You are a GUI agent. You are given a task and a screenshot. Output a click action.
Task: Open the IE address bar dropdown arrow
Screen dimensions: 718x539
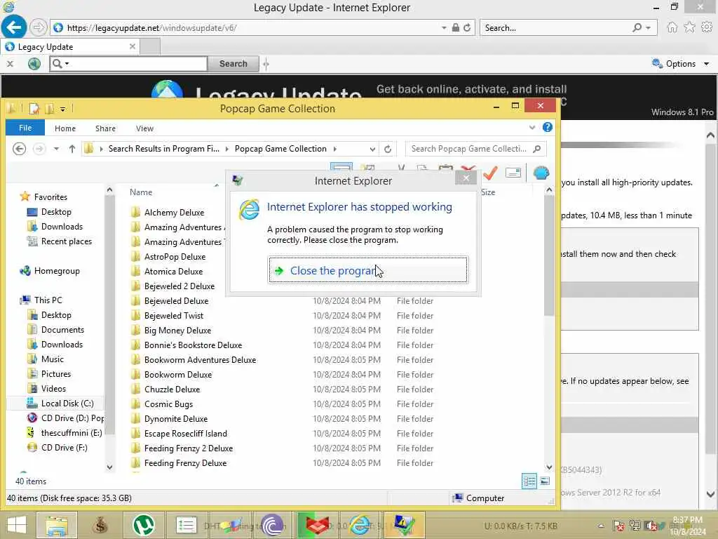444,27
